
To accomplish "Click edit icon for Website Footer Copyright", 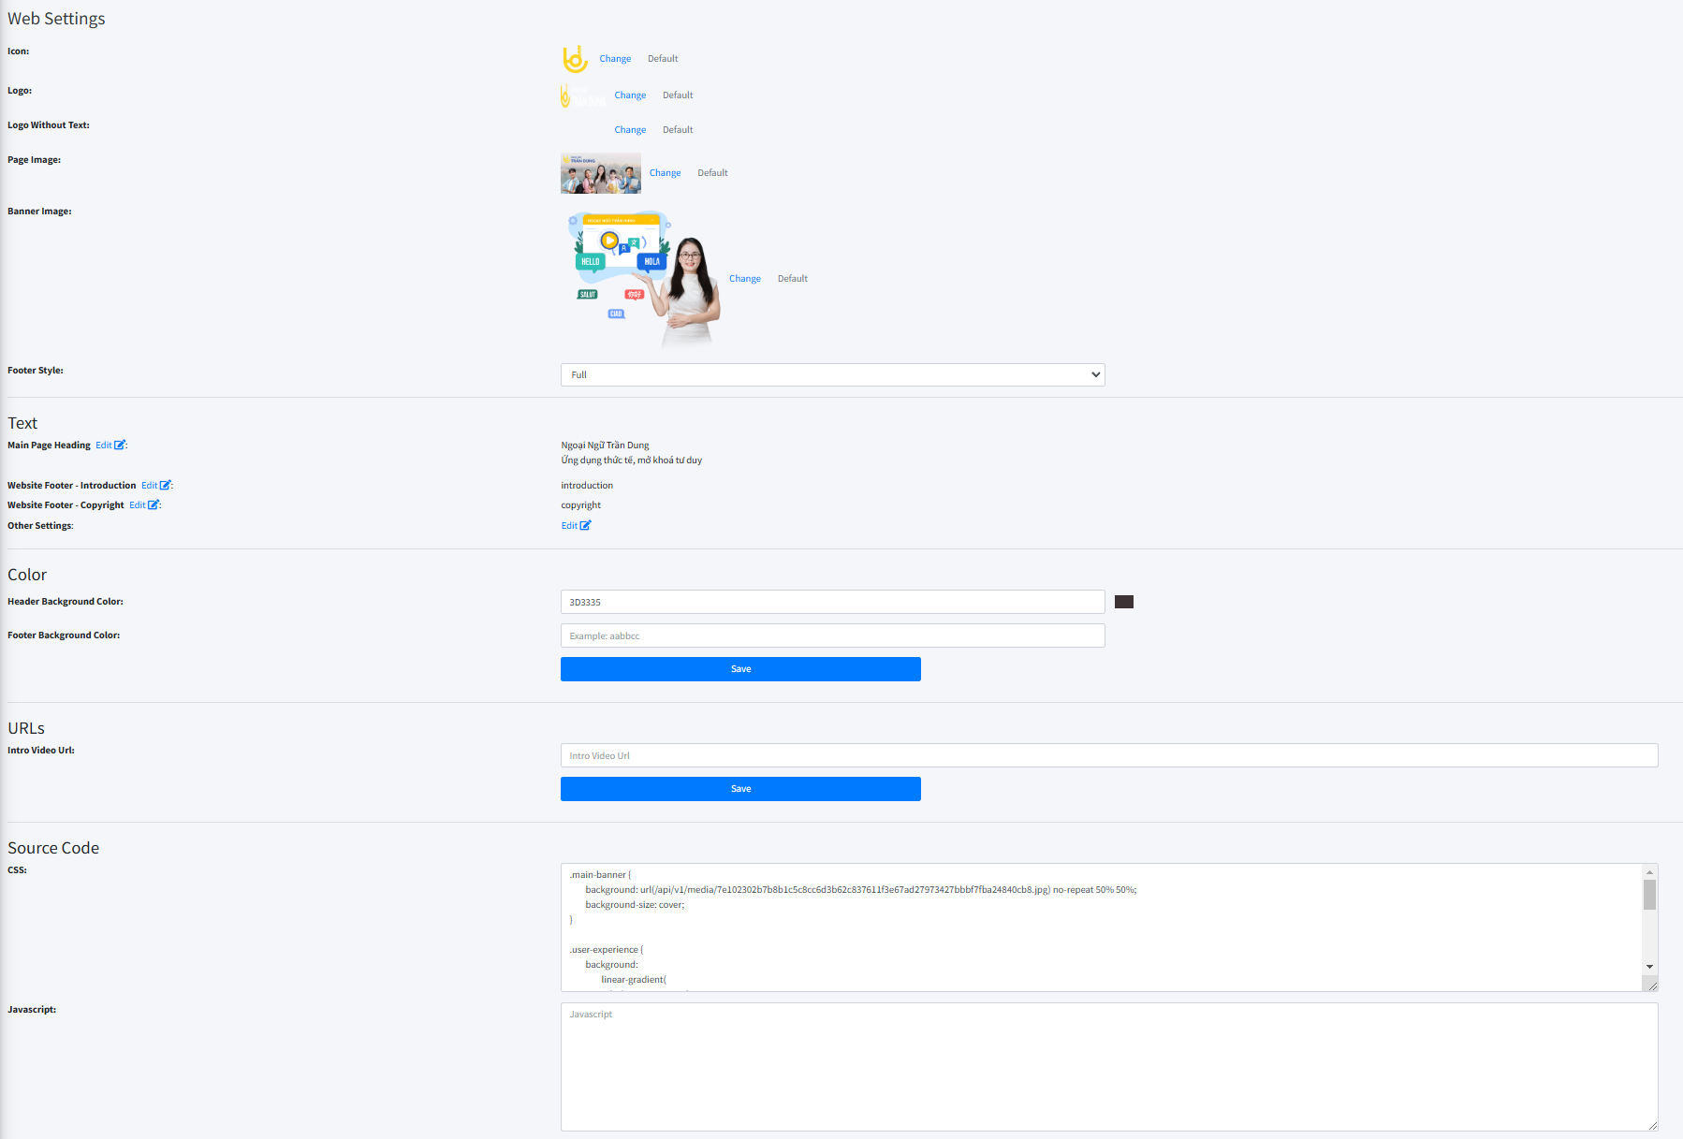I will coord(153,505).
